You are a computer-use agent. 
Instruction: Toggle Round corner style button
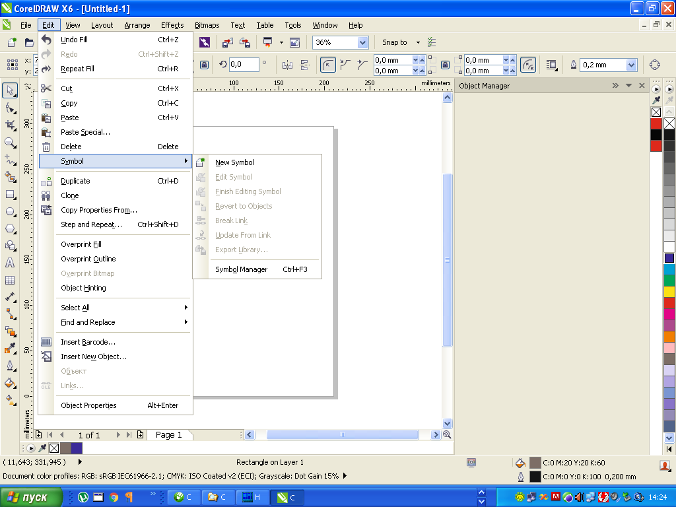pos(328,65)
